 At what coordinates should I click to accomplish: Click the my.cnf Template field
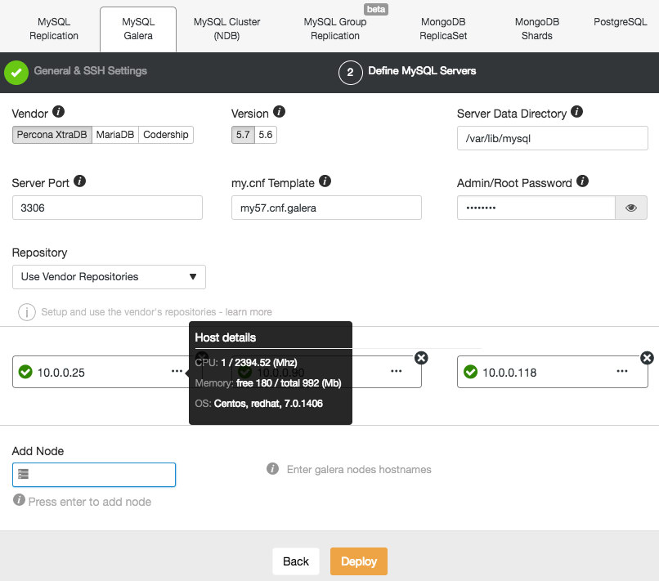click(x=326, y=208)
